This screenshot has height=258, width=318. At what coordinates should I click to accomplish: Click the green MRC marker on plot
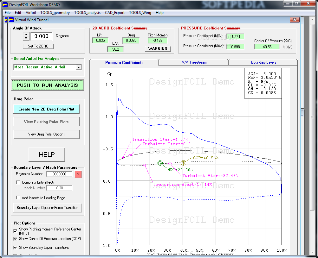[x=160, y=163]
